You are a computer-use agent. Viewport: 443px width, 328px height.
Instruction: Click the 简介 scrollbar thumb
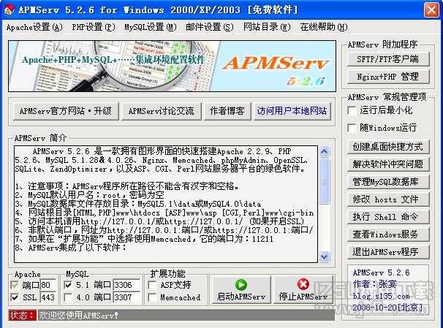point(324,181)
